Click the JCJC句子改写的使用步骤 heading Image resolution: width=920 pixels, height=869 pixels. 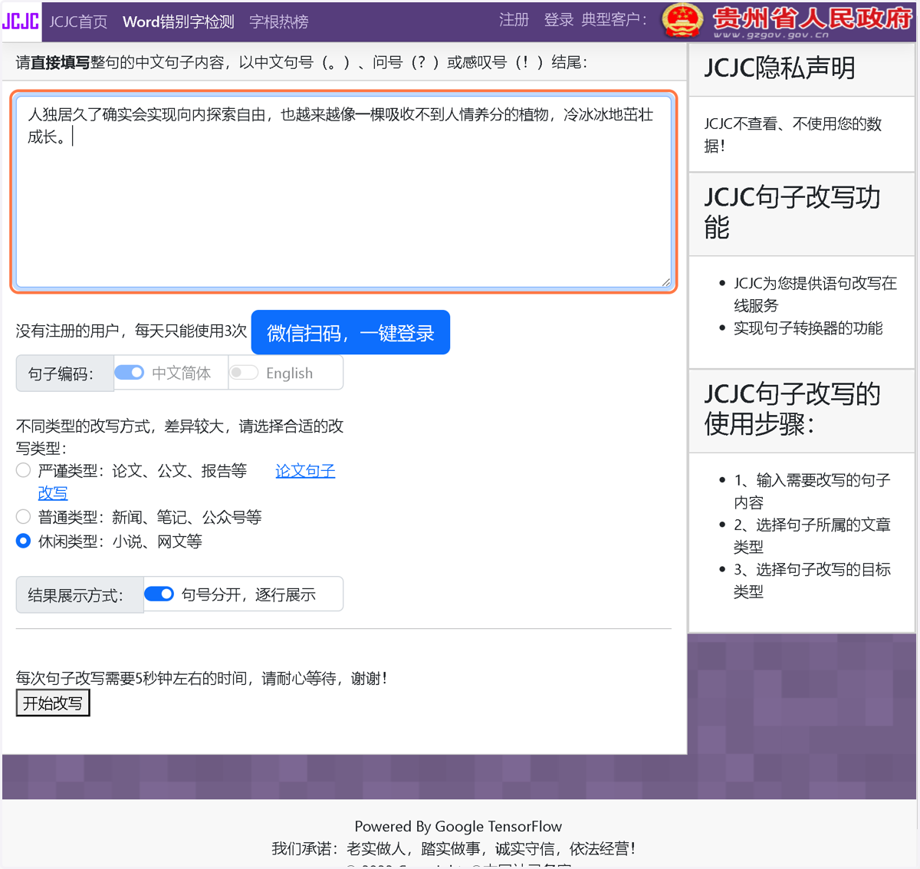[x=792, y=409]
